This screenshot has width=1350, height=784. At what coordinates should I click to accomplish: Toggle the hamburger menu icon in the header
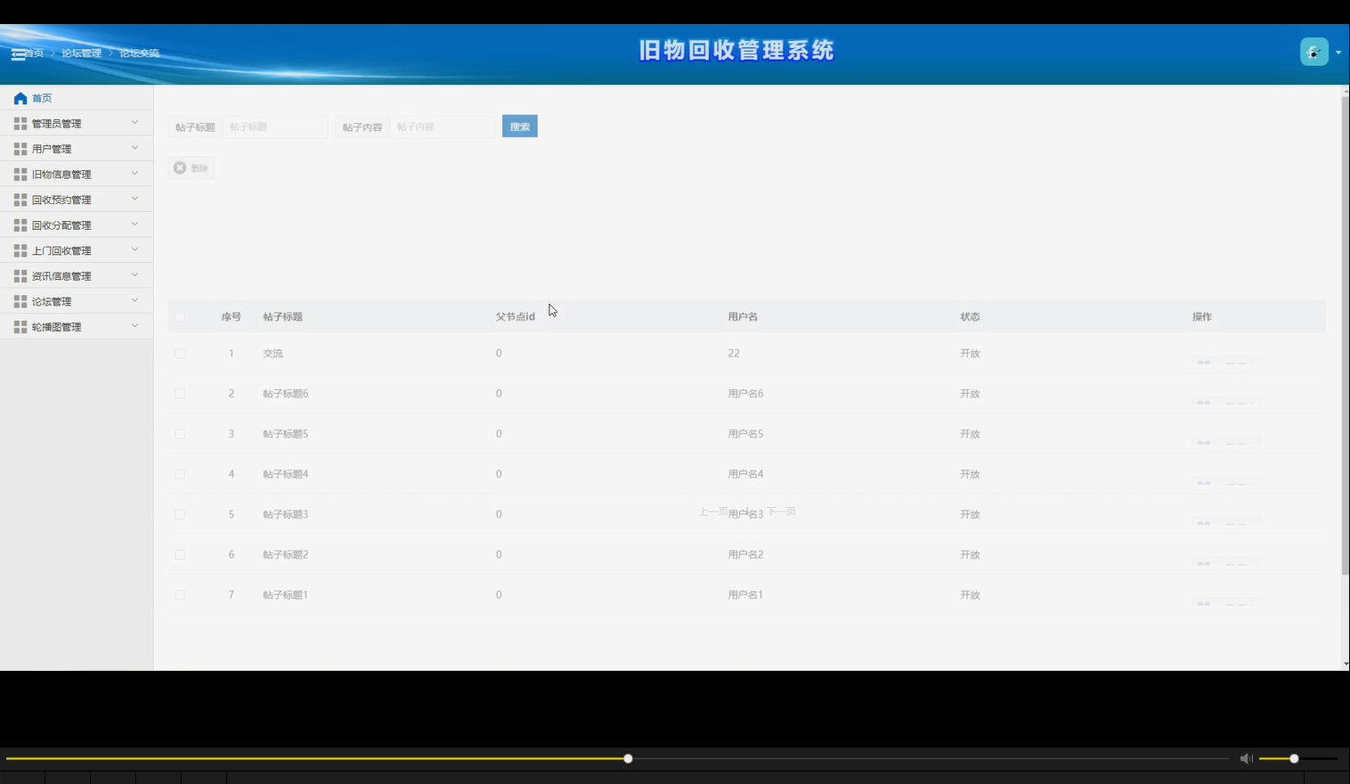pyautogui.click(x=18, y=54)
